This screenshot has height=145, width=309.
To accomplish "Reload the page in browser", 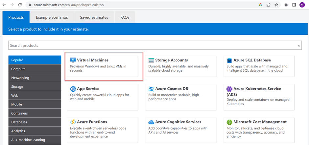I will [x=20, y=5].
